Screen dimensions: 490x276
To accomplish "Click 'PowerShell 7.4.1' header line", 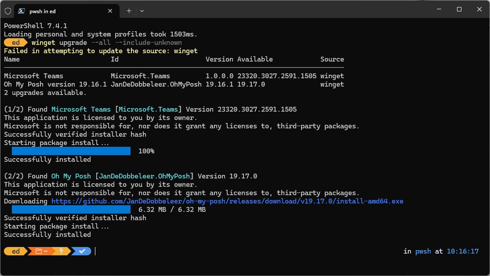I will click(x=36, y=26).
